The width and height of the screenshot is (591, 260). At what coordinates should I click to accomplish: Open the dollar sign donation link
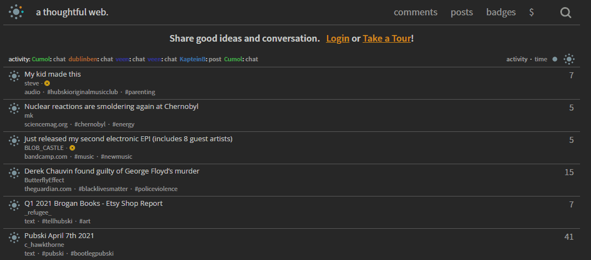click(531, 13)
